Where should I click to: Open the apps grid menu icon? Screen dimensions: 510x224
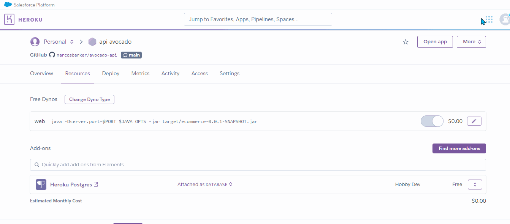pyautogui.click(x=489, y=19)
